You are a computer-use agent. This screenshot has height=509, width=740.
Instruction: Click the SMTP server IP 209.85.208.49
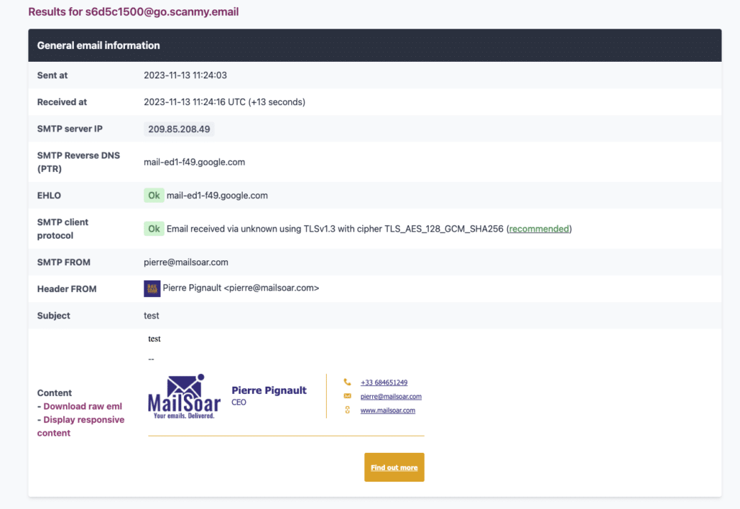(179, 129)
